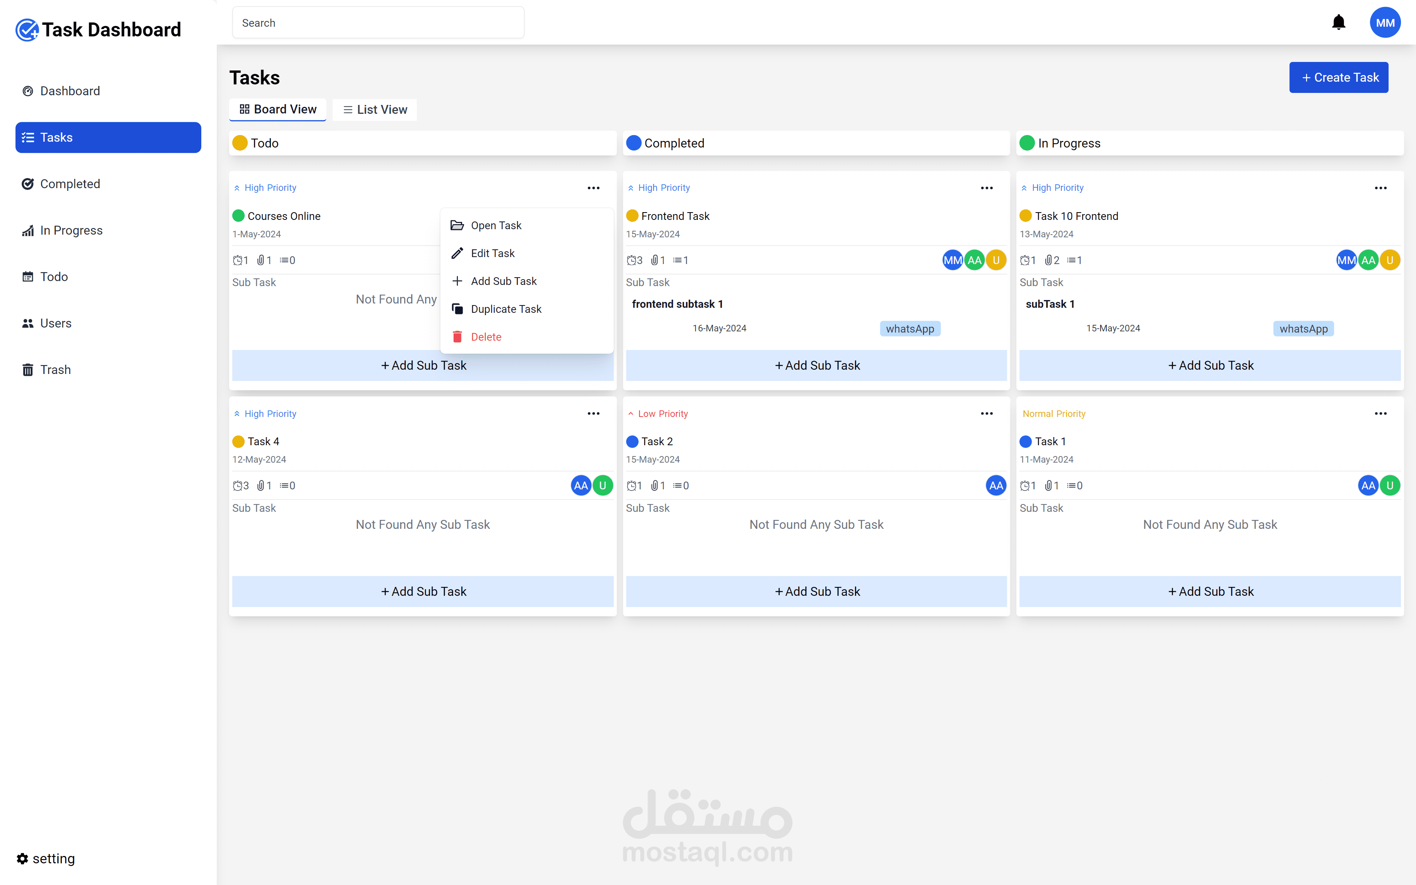Select Edit Task from context menu

(492, 253)
